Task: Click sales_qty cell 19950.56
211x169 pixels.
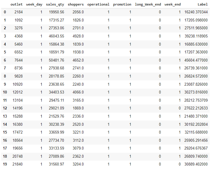Action: point(57,12)
